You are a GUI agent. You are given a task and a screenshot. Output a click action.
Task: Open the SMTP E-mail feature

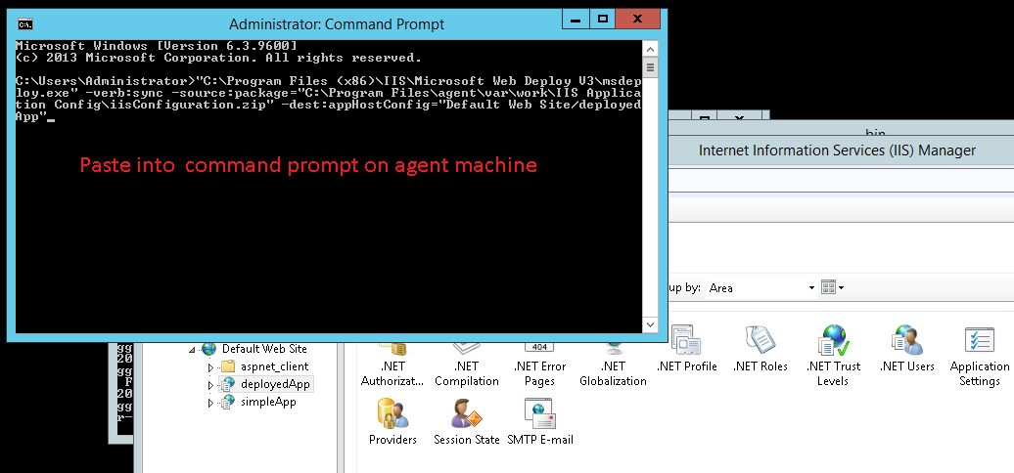[539, 415]
